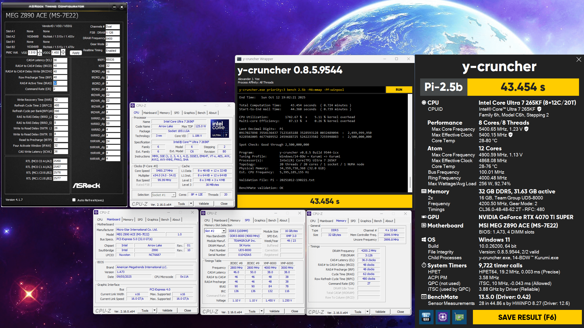Image resolution: width=584 pixels, height=328 pixels.
Task: Click the verified shield next to Max Effective Clock
Action: click(x=510, y=135)
